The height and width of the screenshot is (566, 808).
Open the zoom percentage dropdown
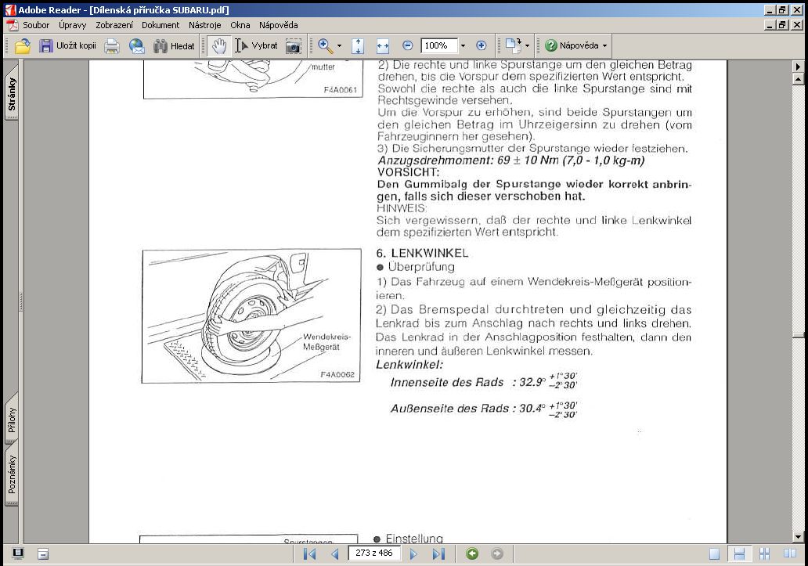463,46
